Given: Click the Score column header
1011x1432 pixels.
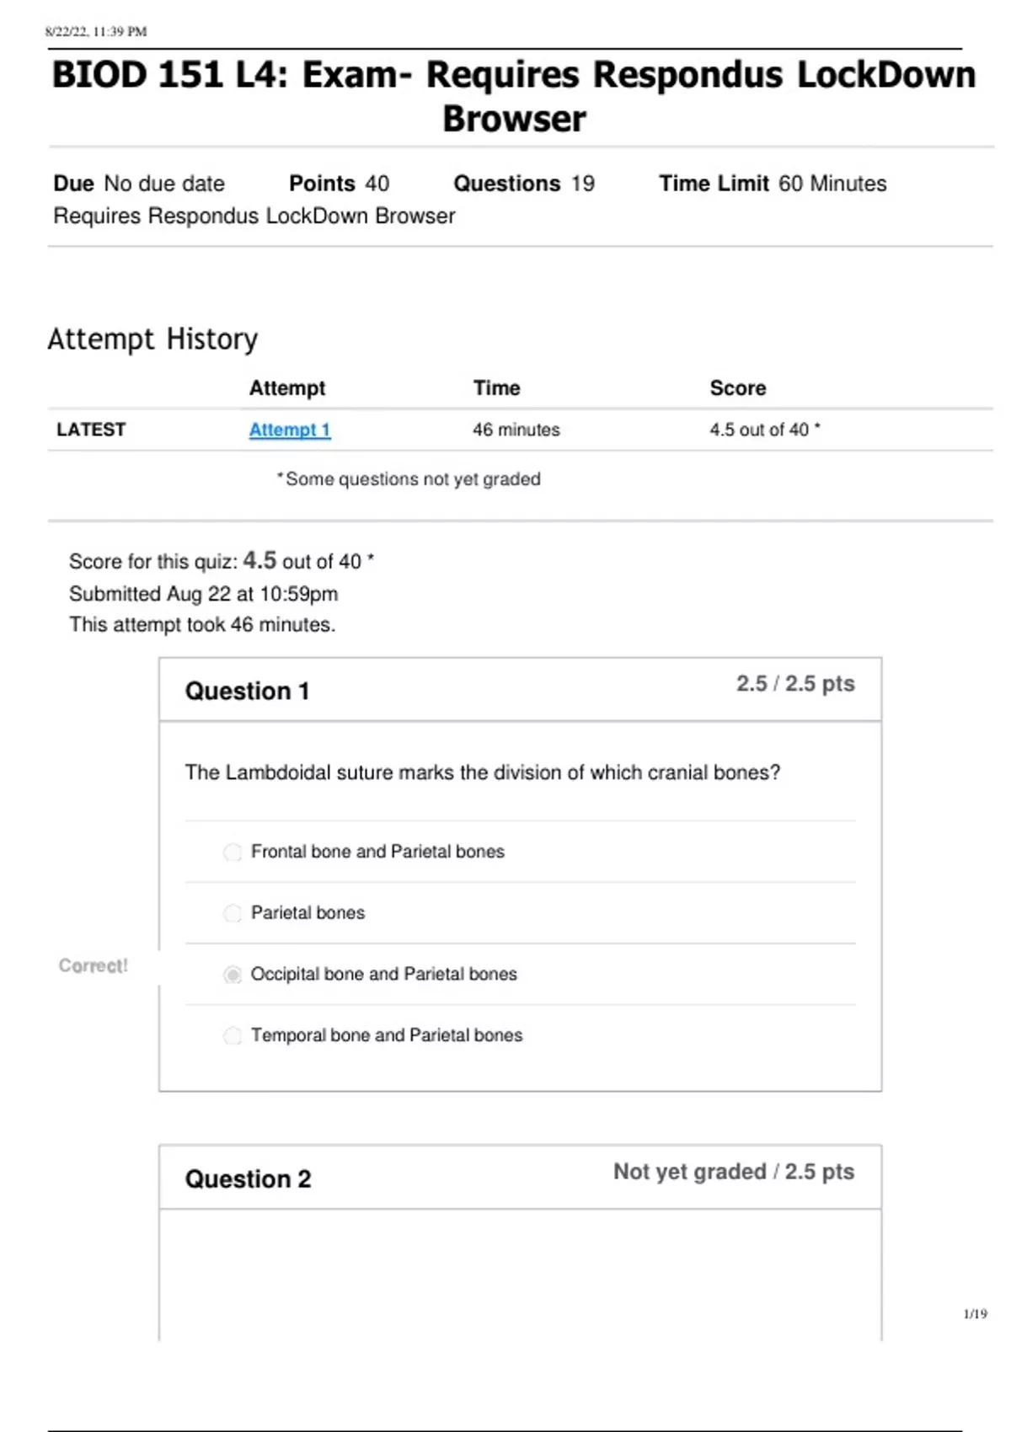Looking at the screenshot, I should [737, 388].
